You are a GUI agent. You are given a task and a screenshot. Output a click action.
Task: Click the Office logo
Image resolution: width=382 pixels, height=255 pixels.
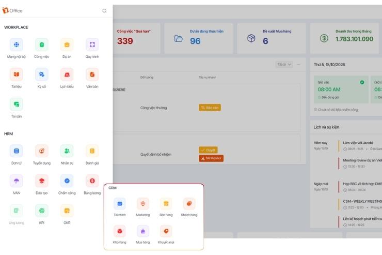[x=12, y=10]
